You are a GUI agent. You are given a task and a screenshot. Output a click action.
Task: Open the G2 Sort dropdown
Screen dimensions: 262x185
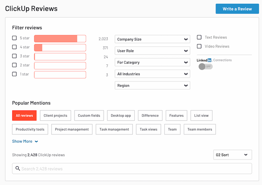pyautogui.click(x=232, y=155)
